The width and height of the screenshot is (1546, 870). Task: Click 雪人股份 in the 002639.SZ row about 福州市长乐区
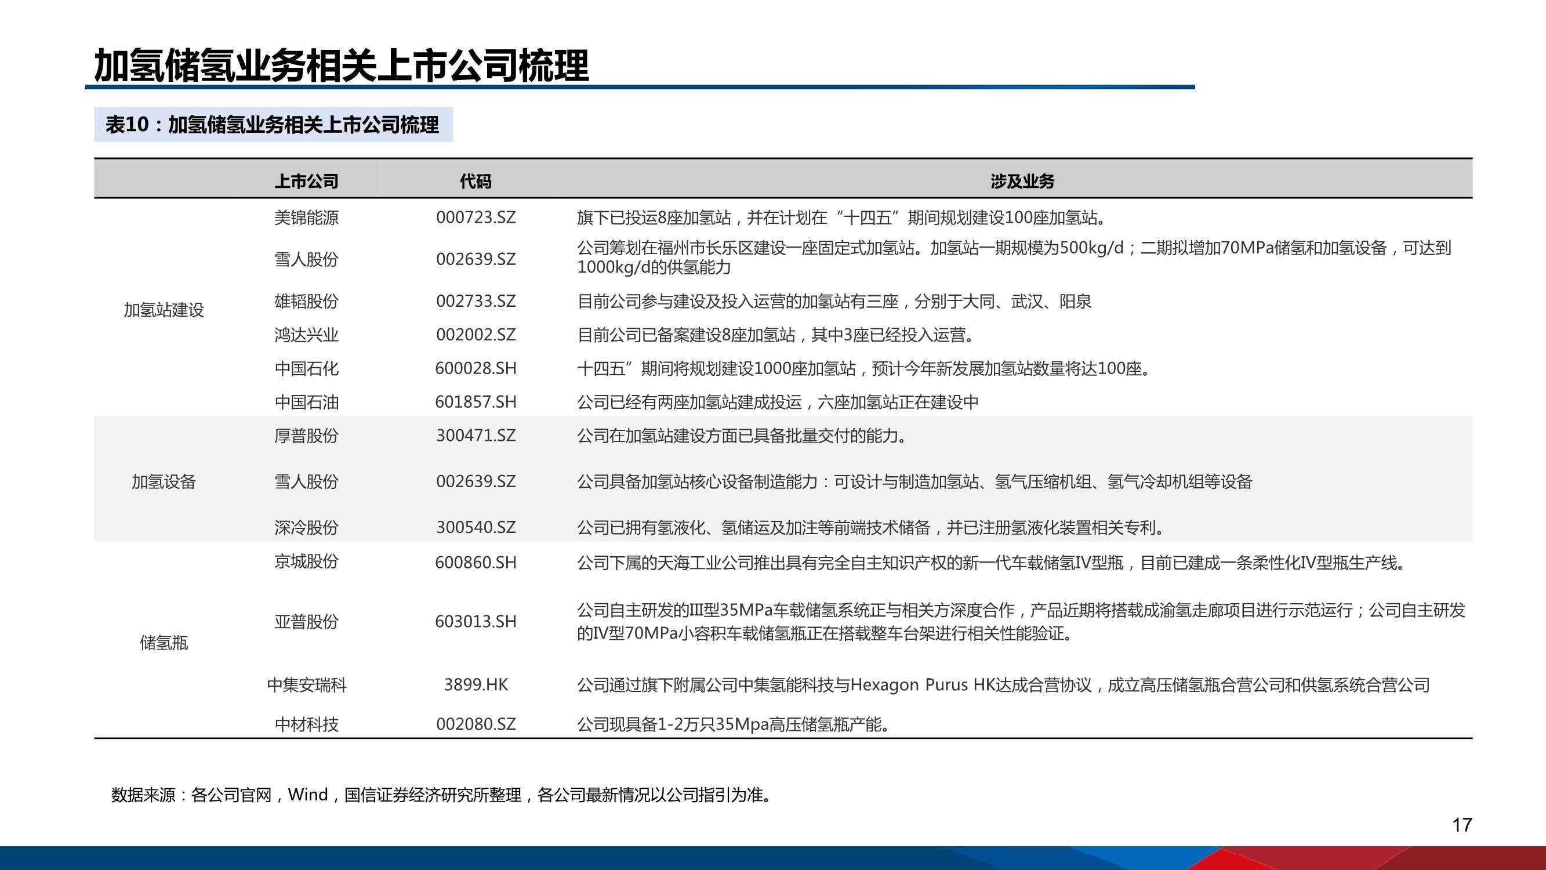pyautogui.click(x=306, y=259)
